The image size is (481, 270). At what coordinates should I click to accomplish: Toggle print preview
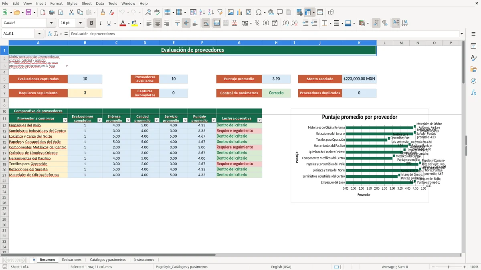(60, 12)
